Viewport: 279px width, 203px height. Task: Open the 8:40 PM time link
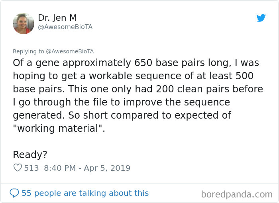60,168
